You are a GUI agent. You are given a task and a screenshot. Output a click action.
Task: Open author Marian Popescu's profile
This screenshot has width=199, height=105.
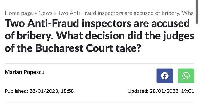(x=25, y=72)
